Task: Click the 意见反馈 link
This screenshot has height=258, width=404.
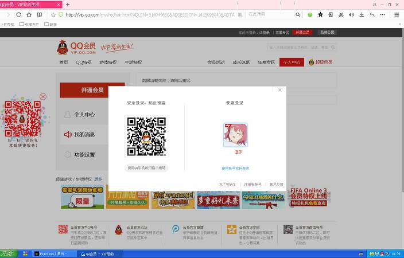Action: [x=276, y=185]
